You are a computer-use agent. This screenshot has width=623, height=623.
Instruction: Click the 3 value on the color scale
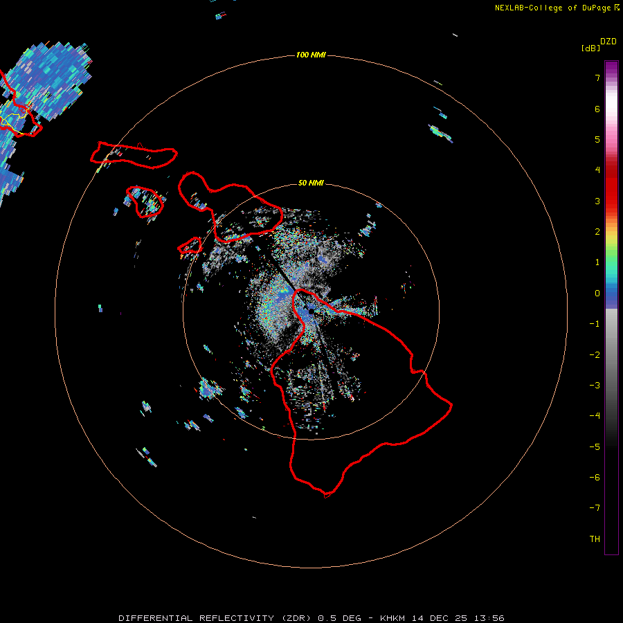(597, 201)
